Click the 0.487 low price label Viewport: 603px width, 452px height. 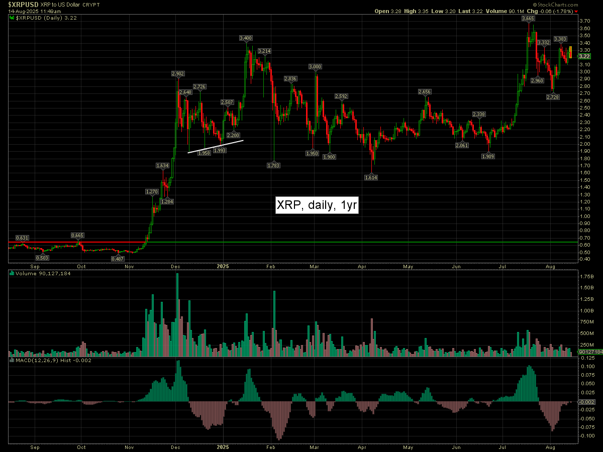click(x=118, y=259)
